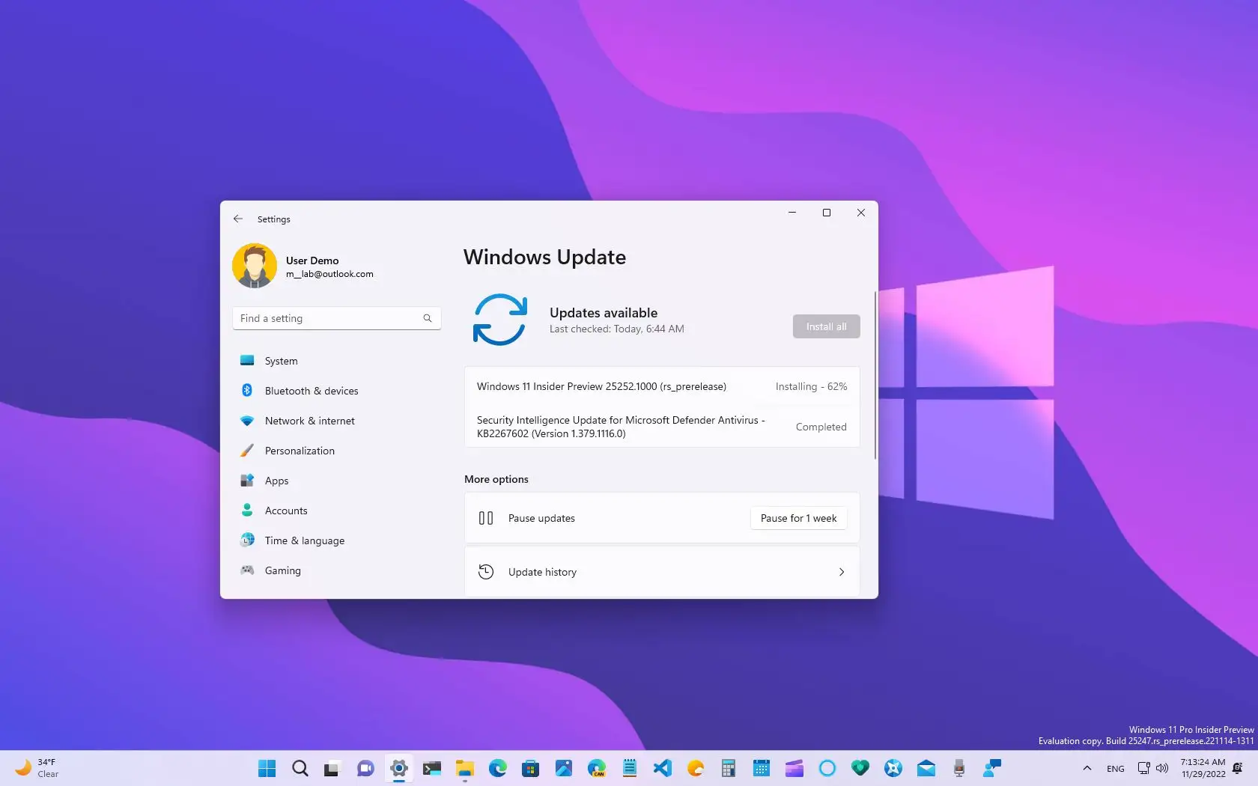Screen dimensions: 1258x786
Task: Click the Completed status text
Action: (x=821, y=427)
